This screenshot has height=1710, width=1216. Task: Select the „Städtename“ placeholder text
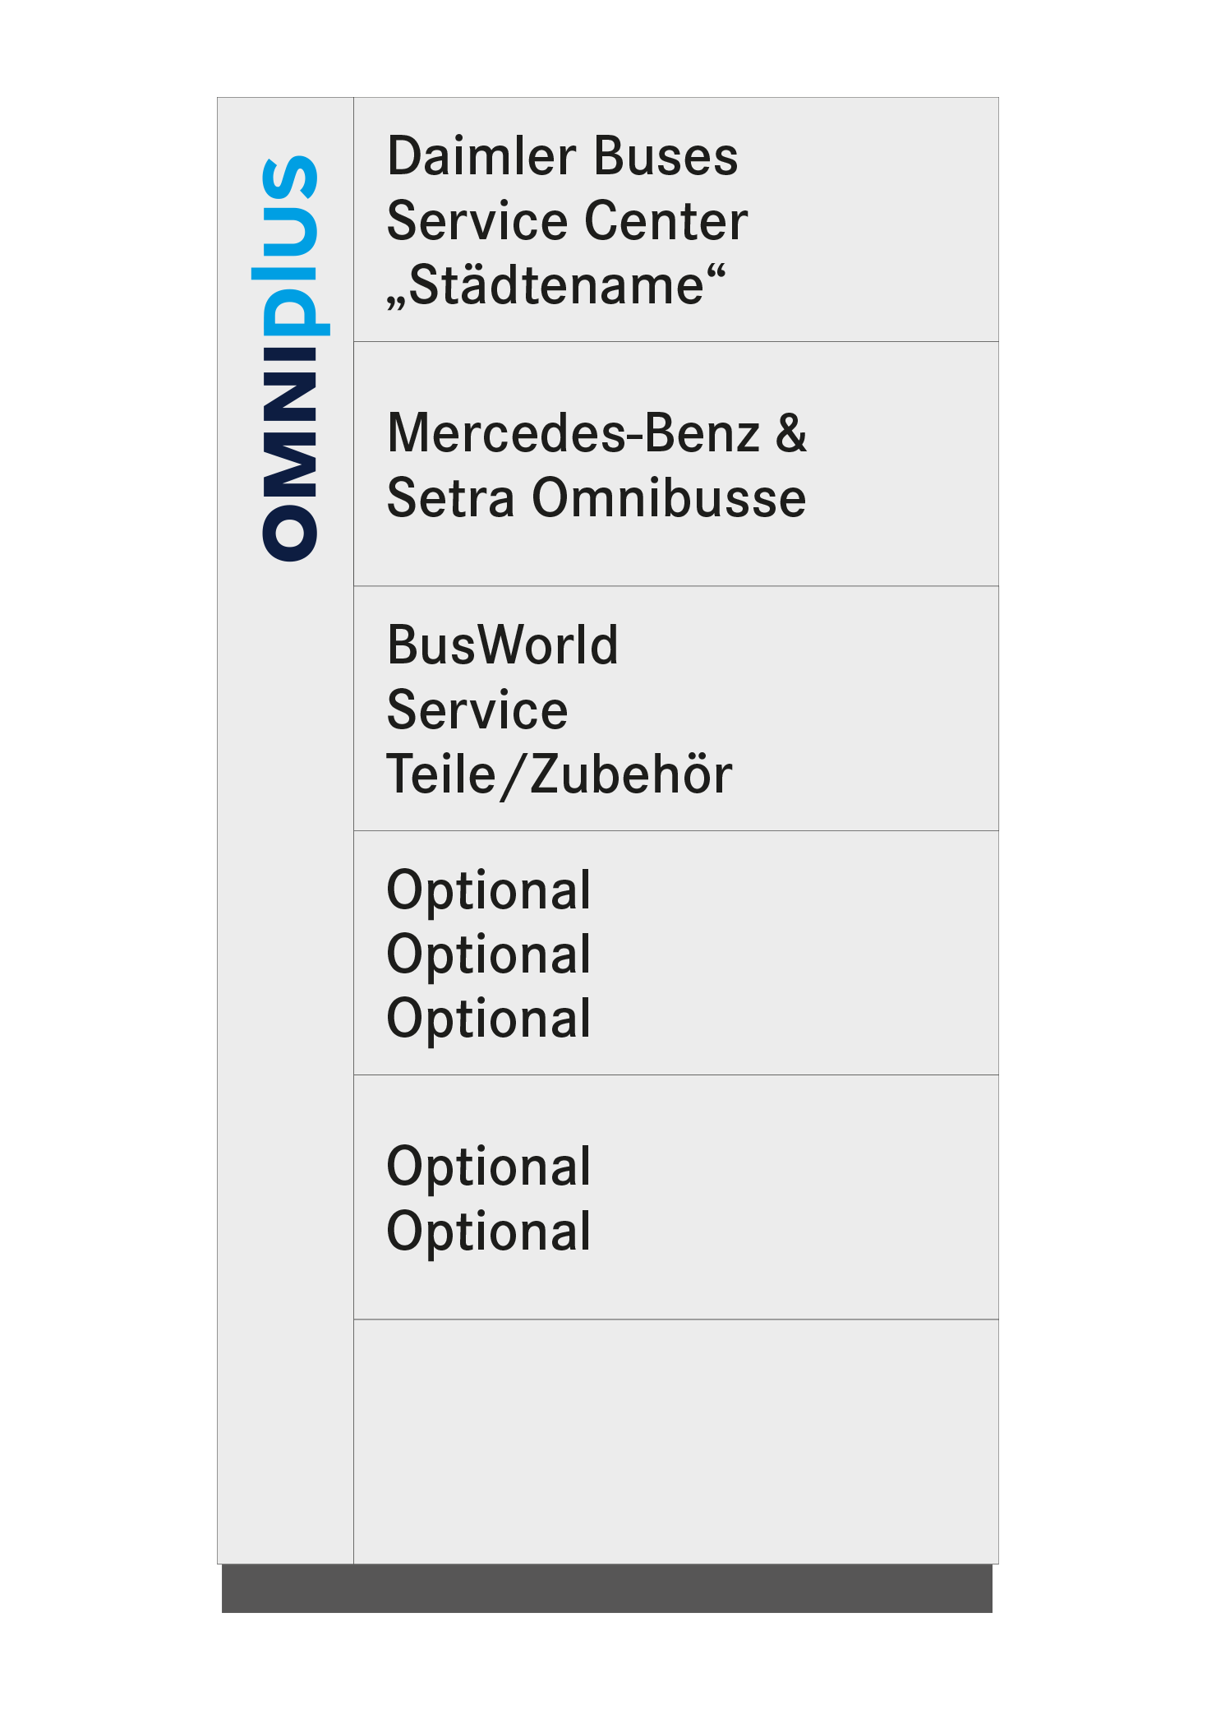[x=556, y=286]
